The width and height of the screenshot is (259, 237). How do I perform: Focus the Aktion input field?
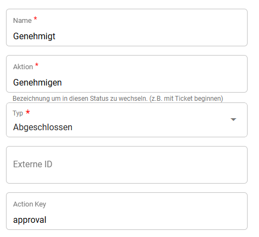[x=127, y=74]
